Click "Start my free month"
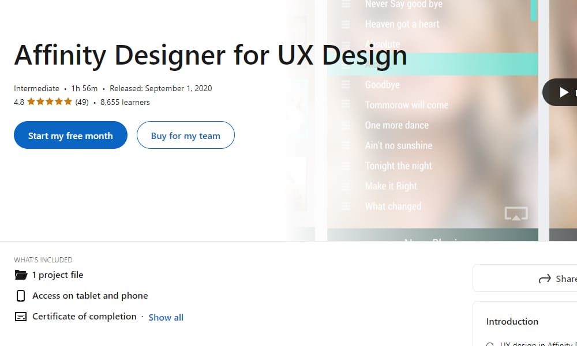This screenshot has width=577, height=346. (70, 135)
